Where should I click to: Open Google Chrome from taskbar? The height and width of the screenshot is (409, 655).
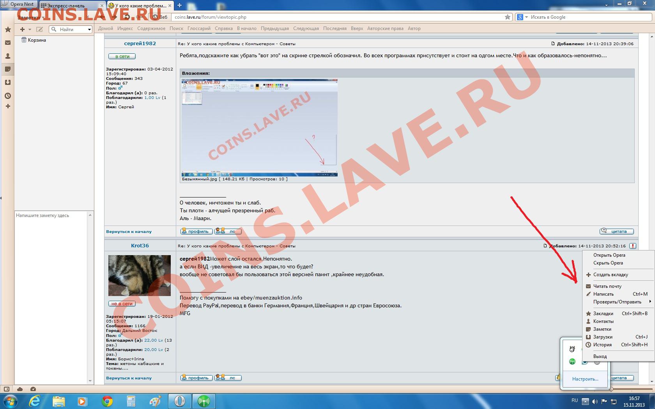[x=107, y=401]
